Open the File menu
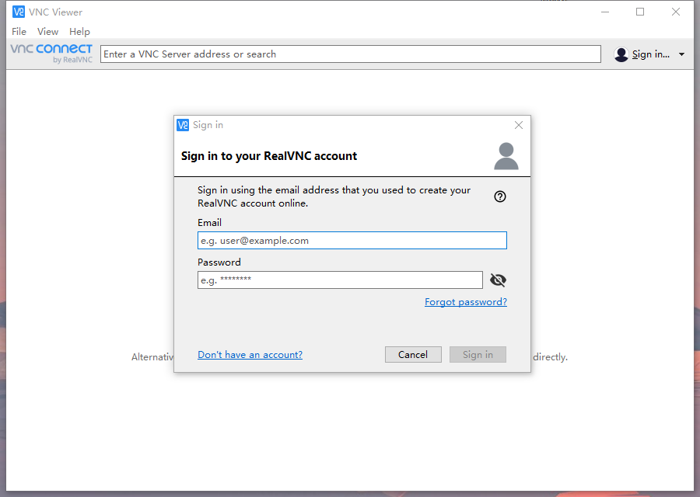This screenshot has width=700, height=497. click(x=19, y=32)
